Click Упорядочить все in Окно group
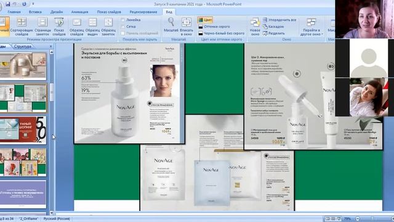Viewport: 394px width, 222px height. [x=279, y=20]
